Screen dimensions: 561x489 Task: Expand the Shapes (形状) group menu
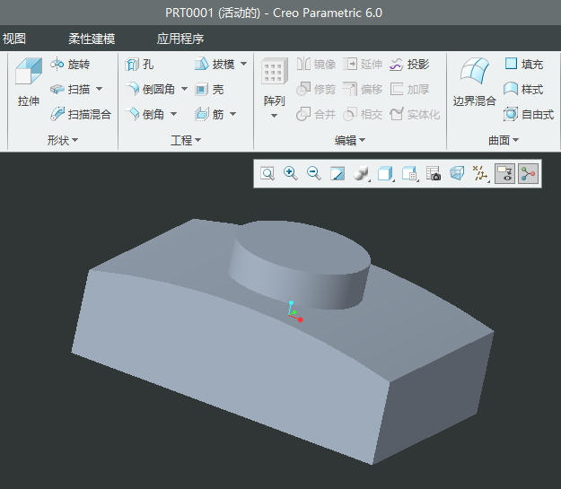click(x=63, y=140)
